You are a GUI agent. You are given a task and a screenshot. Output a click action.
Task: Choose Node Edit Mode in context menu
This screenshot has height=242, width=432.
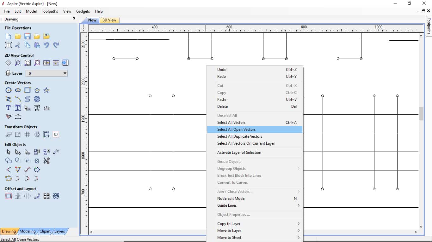pyautogui.click(x=255, y=199)
